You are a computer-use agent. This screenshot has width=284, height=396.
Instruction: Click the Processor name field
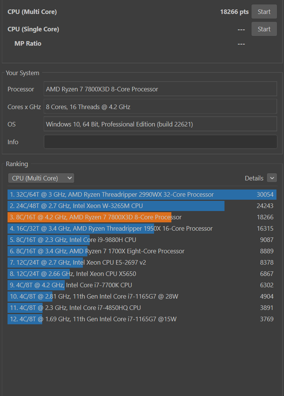coord(160,89)
